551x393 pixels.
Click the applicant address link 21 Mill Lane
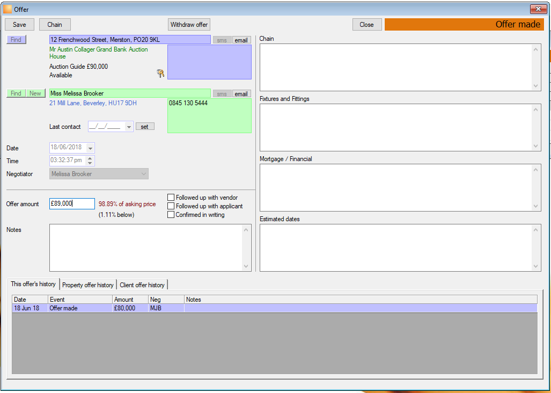(93, 103)
